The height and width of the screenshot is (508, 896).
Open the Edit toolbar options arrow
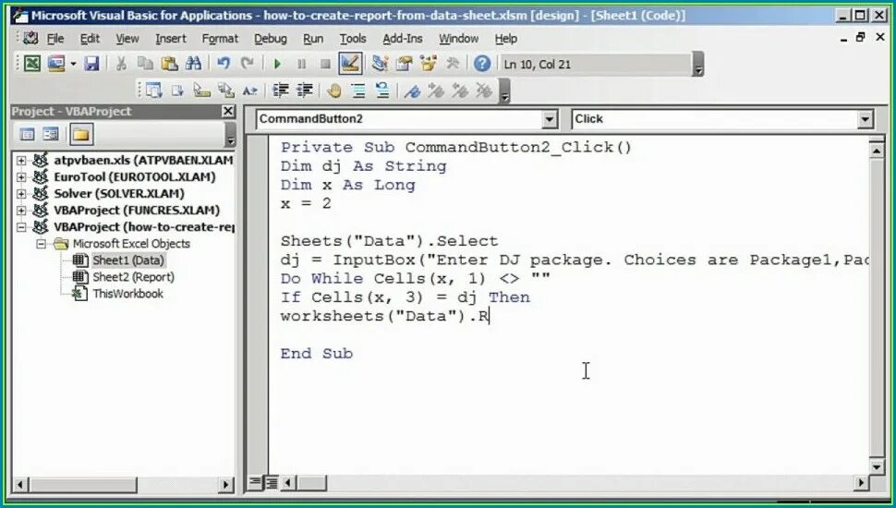pos(504,91)
